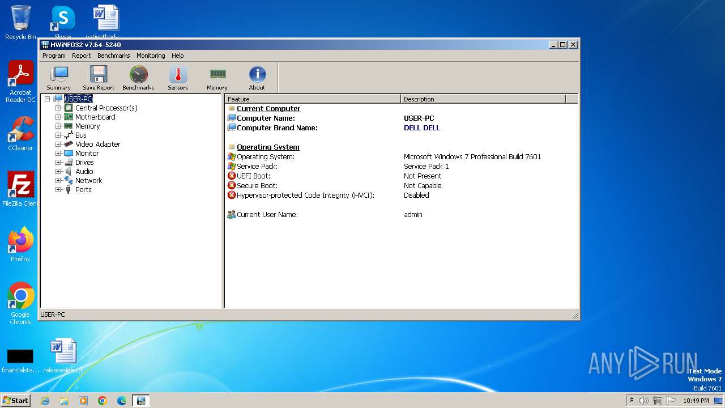
Task: Click the Computer Brand Name row
Action: [401, 127]
